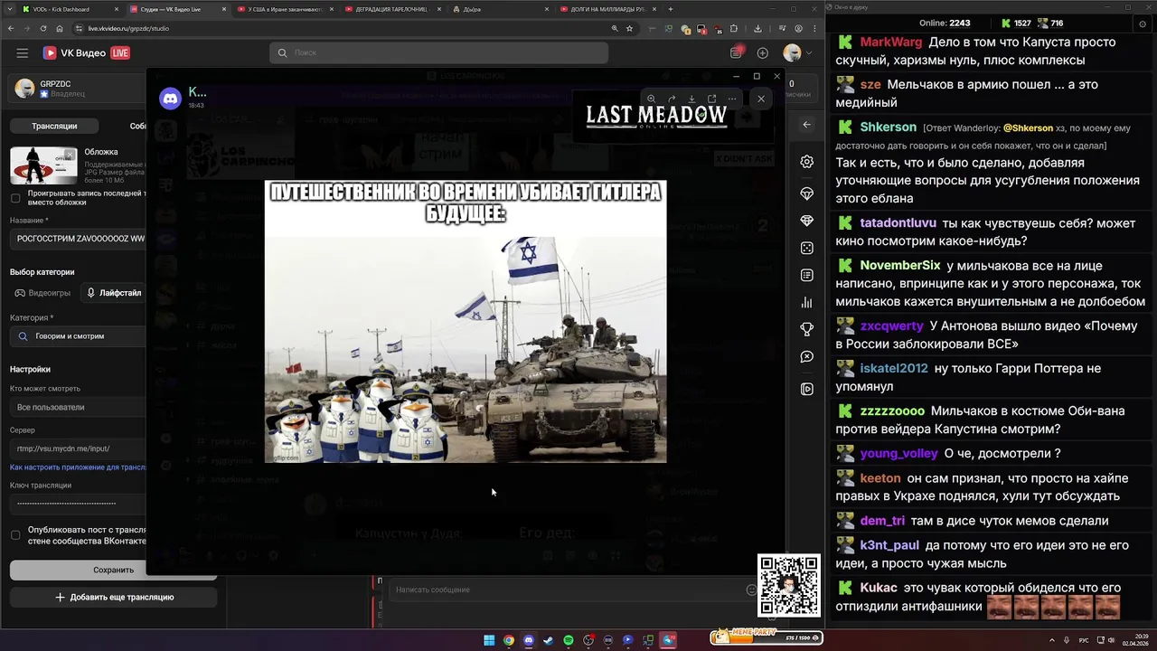Click the GRPZDC channel avatar
The width and height of the screenshot is (1157, 651).
click(x=24, y=89)
